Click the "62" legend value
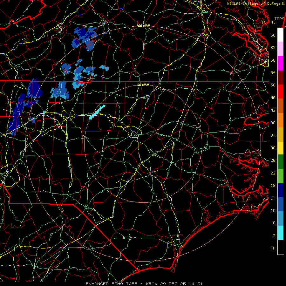Image resolution: width=286 pixels, height=286 pixels. coord(273,48)
